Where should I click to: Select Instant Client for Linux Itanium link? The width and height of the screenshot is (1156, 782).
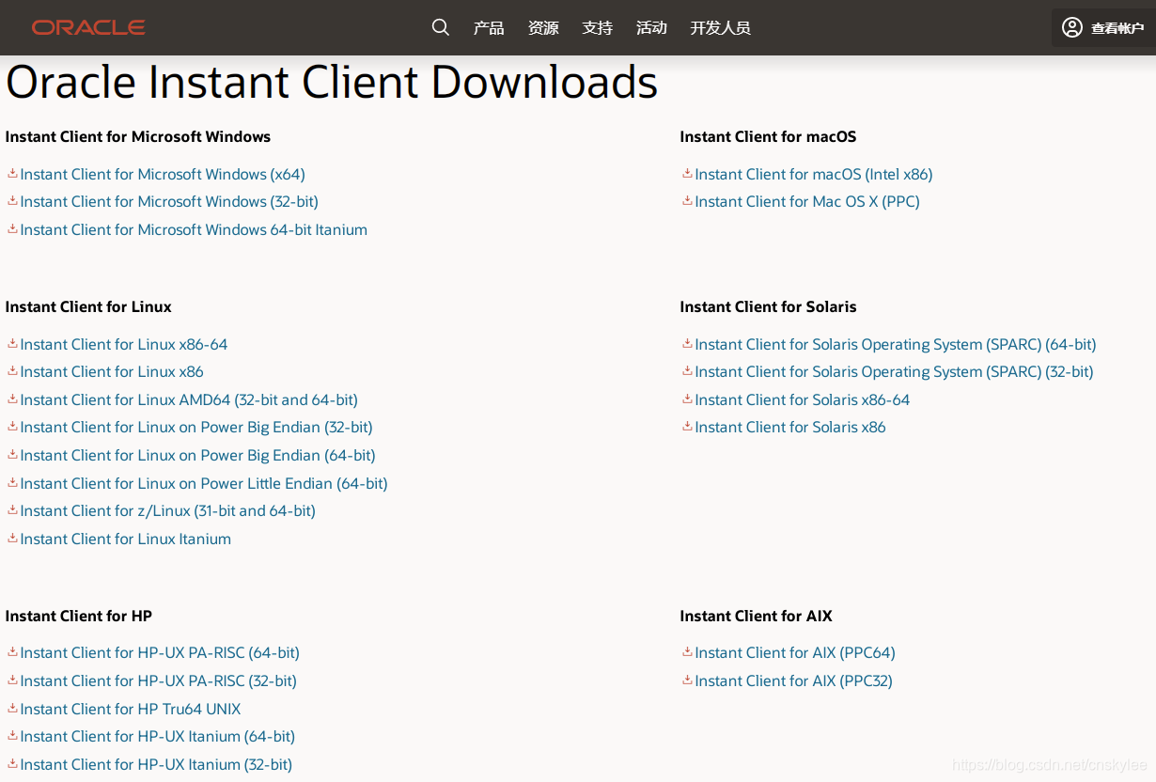[125, 539]
